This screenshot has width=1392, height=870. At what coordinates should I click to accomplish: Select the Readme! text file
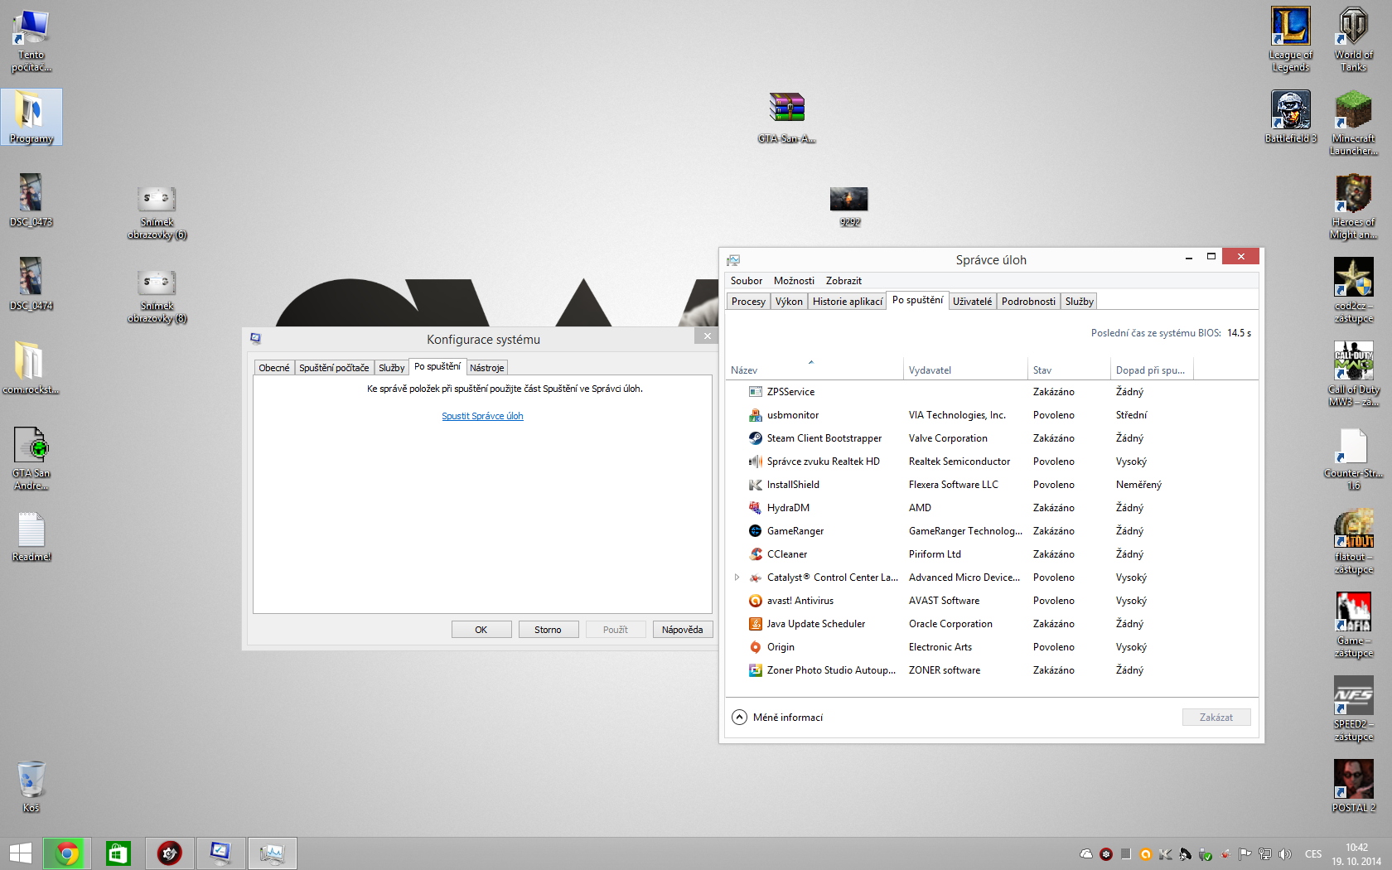coord(31,537)
